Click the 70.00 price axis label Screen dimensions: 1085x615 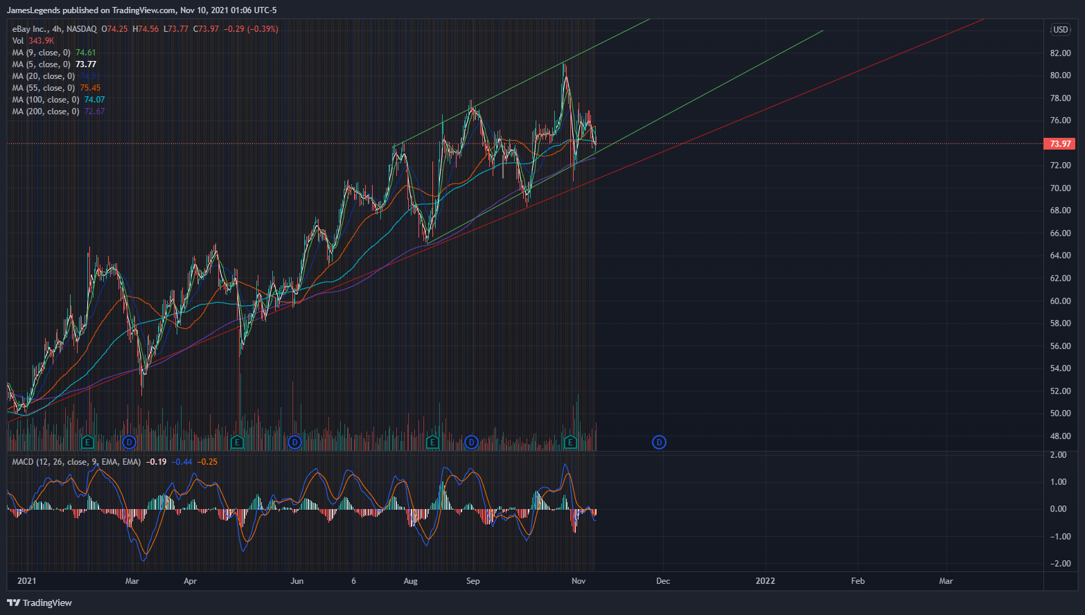(x=1060, y=188)
